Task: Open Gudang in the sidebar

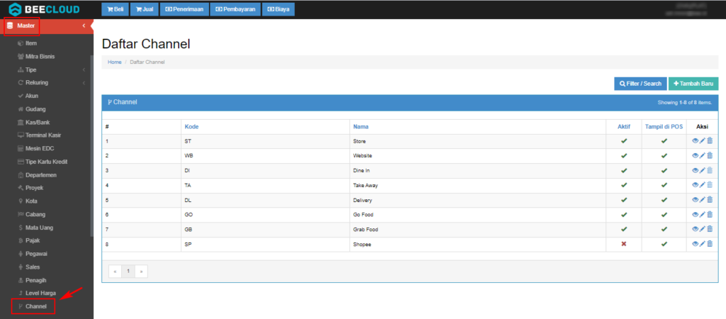Action: 31,109
